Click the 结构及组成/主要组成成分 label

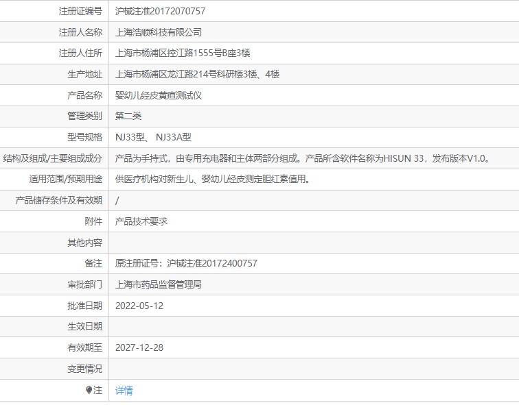[53, 158]
